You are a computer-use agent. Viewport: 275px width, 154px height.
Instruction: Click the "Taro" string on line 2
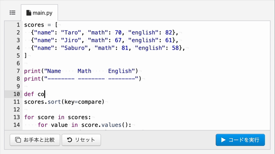point(71,33)
